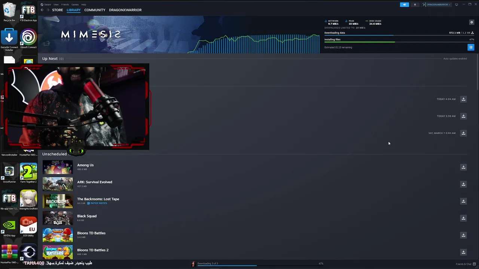The width and height of the screenshot is (479, 269).
Task: Open the SnowRunner desktop icon
Action: pyautogui.click(x=9, y=173)
